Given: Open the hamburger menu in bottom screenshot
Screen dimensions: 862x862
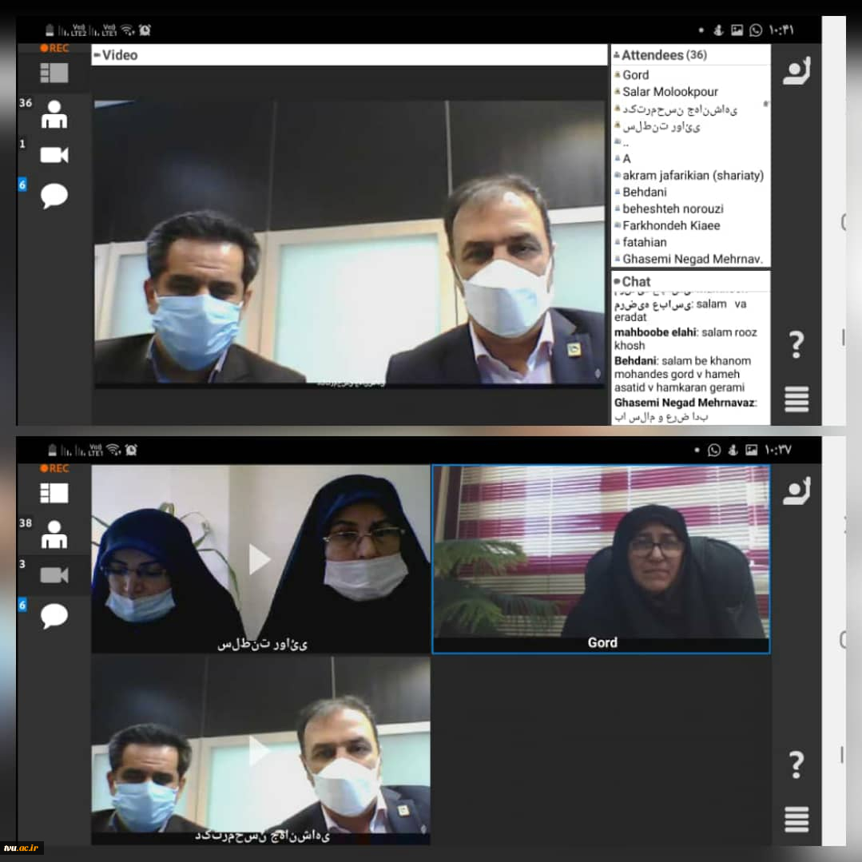Looking at the screenshot, I should [796, 819].
